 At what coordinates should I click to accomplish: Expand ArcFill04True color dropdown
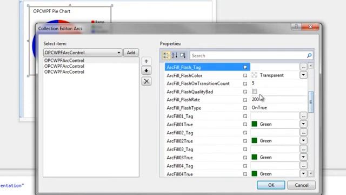click(303, 173)
